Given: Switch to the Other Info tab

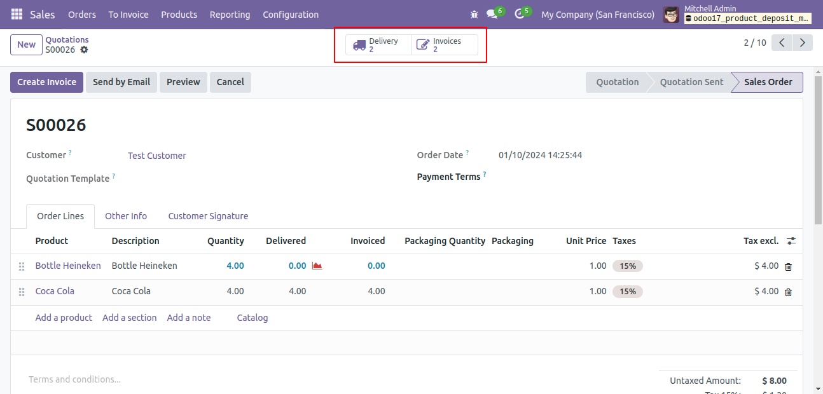Looking at the screenshot, I should (x=126, y=216).
